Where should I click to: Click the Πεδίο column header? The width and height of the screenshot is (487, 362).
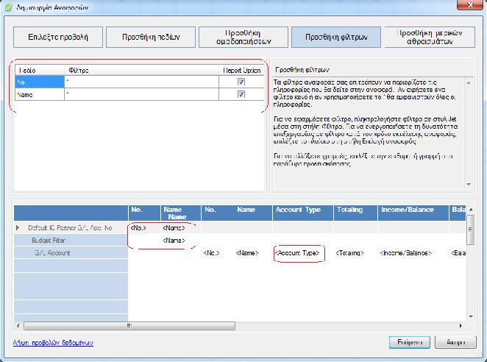click(40, 71)
